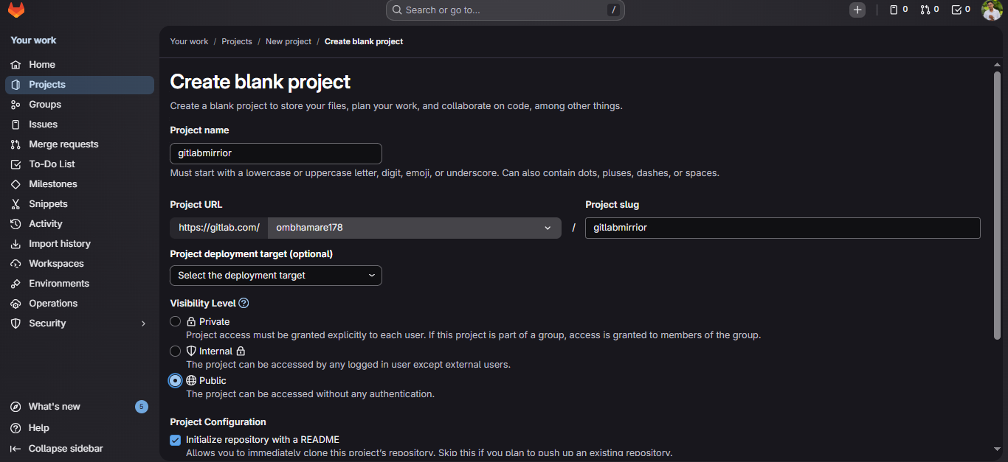Click the Visibility Level help icon
This screenshot has height=462, width=1008.
(x=244, y=303)
